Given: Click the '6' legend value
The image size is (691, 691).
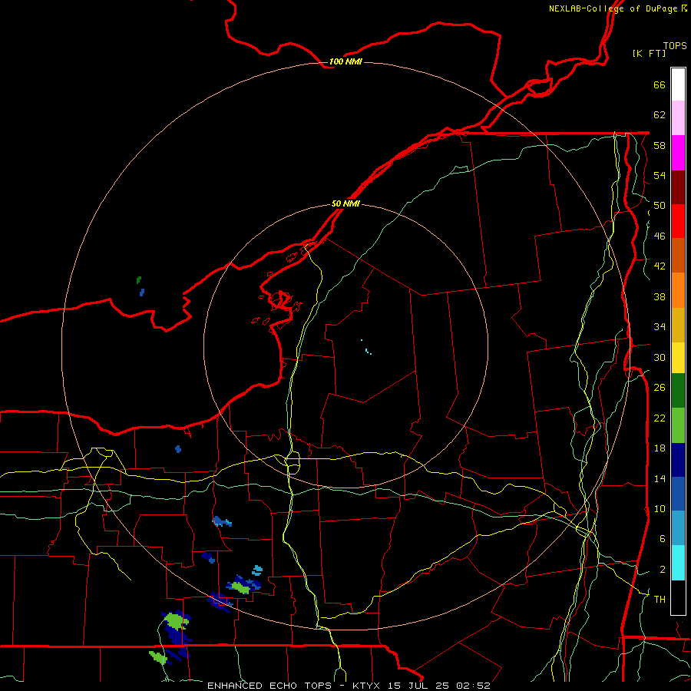Looking at the screenshot, I should pos(663,539).
